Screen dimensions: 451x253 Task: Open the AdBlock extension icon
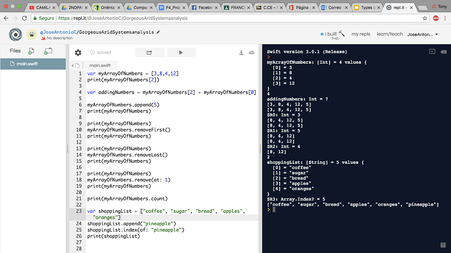coord(436,18)
